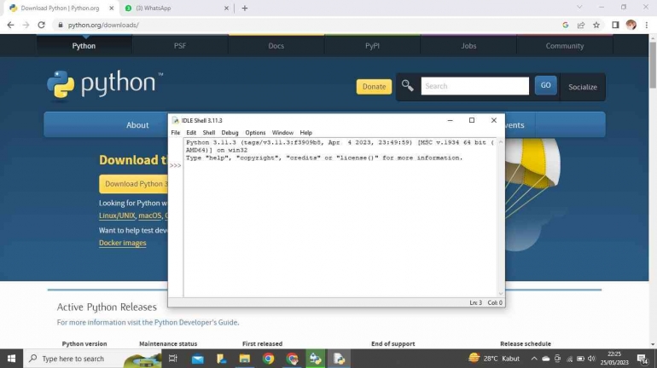Open the notification center icon
The image size is (657, 368).
coord(642,359)
